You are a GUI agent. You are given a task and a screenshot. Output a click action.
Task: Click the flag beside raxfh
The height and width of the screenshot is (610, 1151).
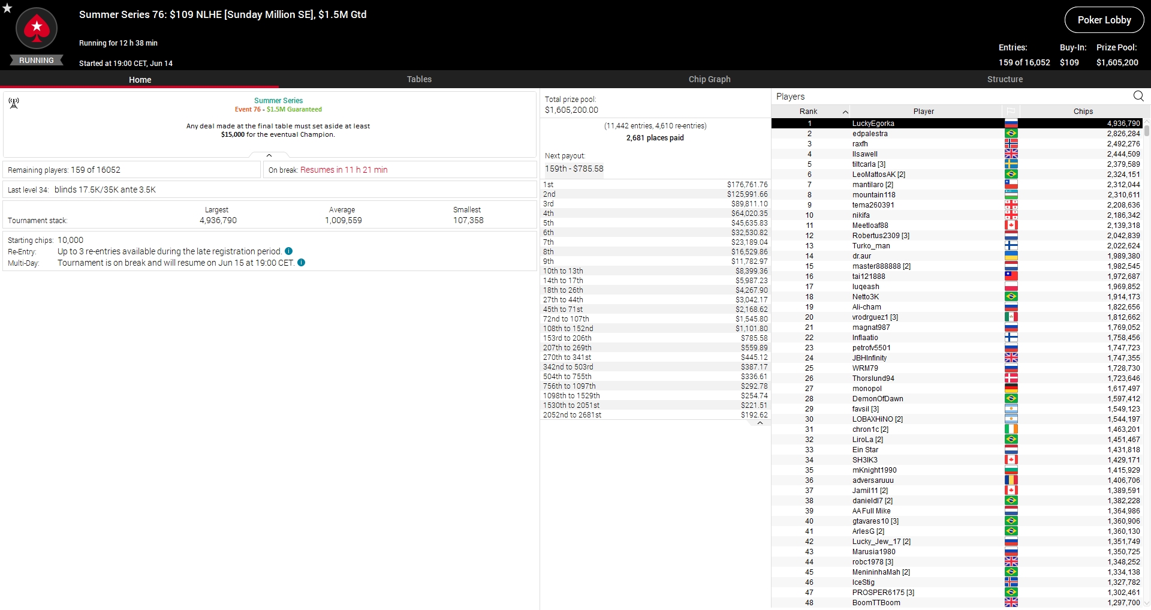(1011, 144)
